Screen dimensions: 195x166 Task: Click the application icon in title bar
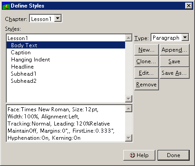(x=6, y=6)
